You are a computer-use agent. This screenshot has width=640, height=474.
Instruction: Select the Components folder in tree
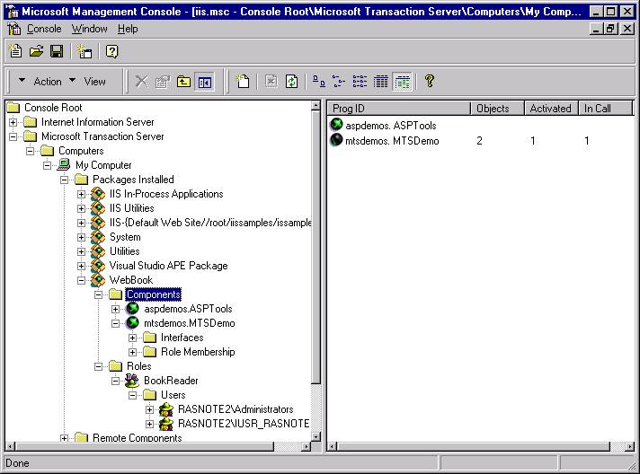click(153, 294)
